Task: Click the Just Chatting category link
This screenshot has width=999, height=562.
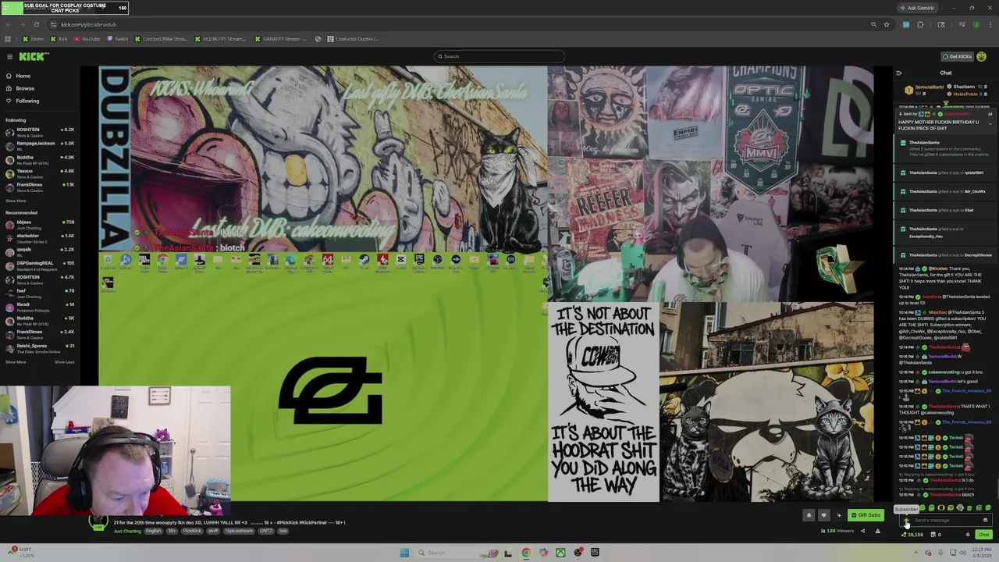Action: [127, 531]
